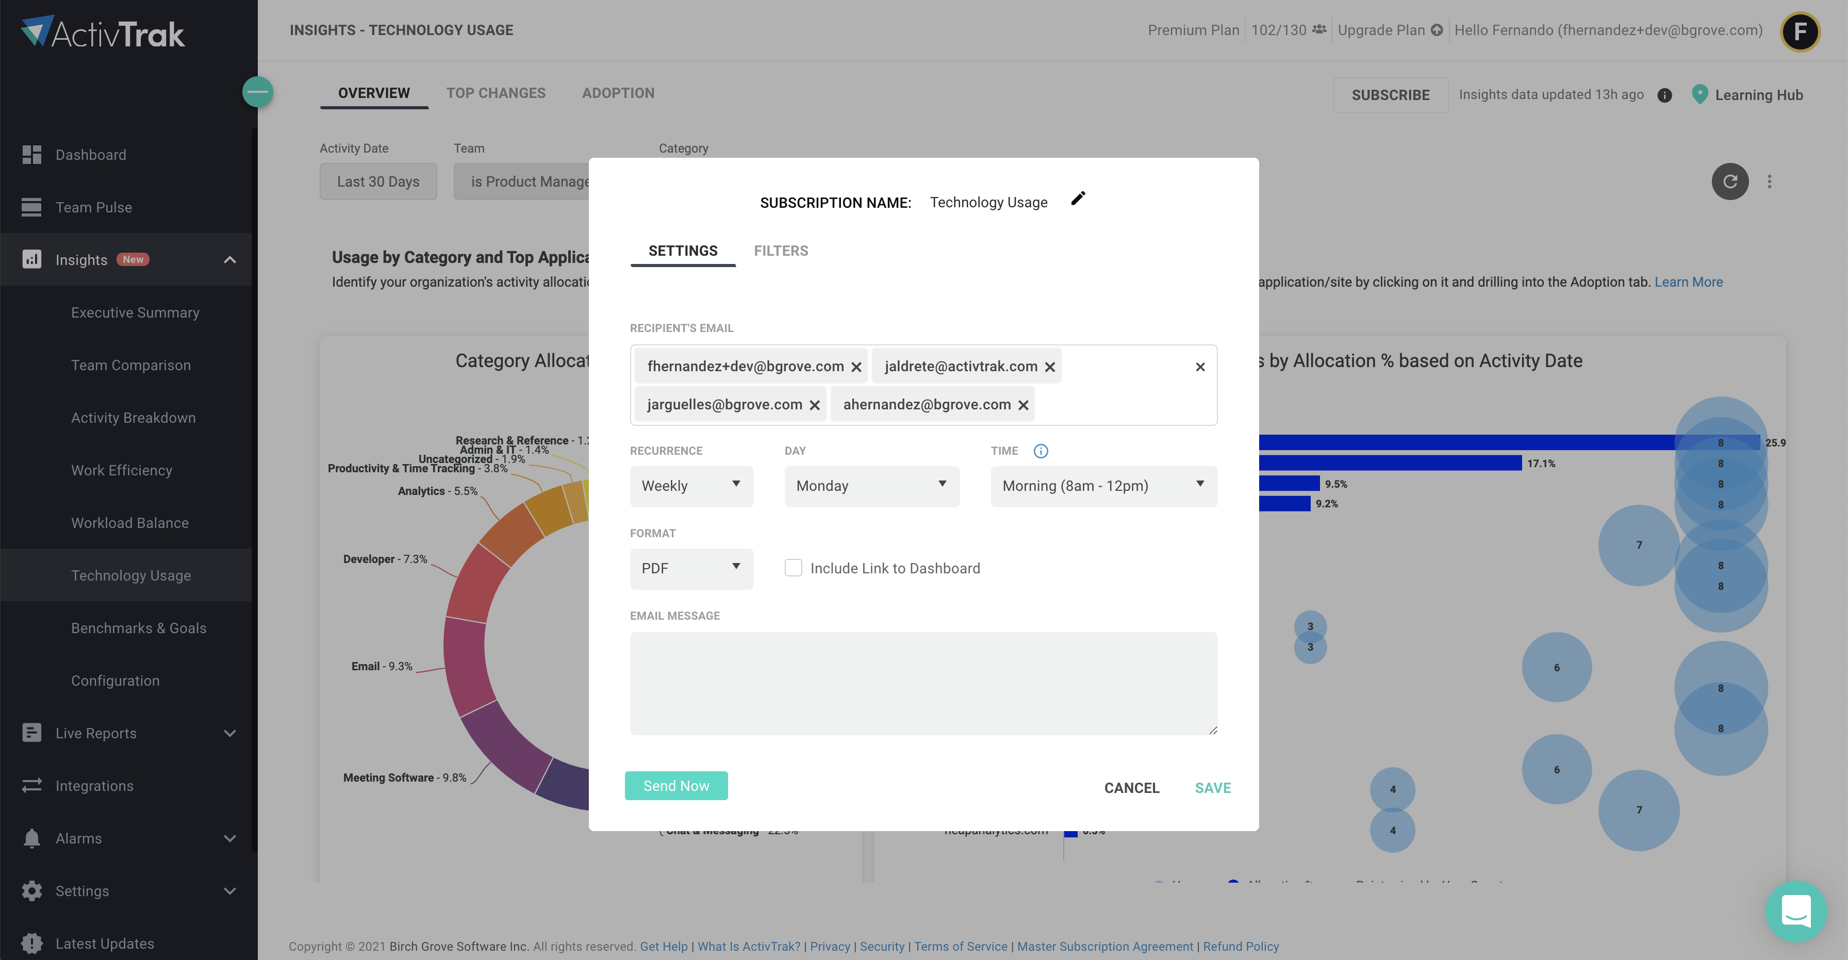Click into the Email Message textbox
Screen dimensions: 1848x960
[x=923, y=683]
